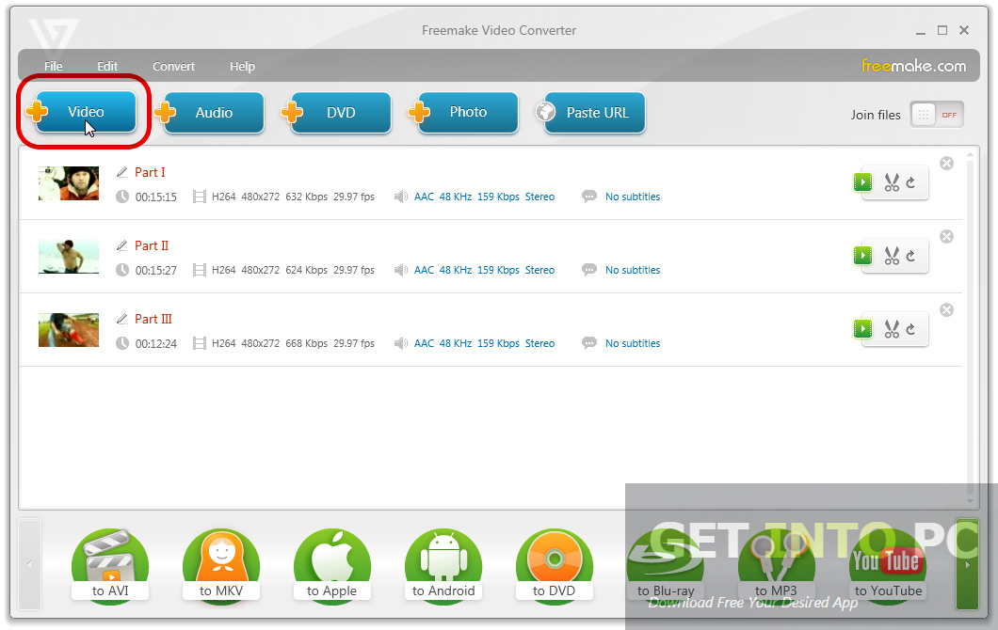This screenshot has height=630, width=998.
Task: Open the Convert menu
Action: tap(173, 66)
